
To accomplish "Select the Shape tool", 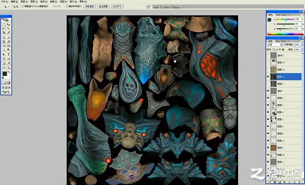I will 9,59.
